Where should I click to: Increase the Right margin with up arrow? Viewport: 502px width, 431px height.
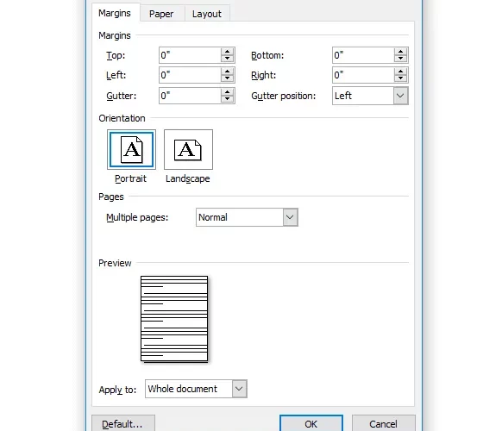[x=400, y=72]
